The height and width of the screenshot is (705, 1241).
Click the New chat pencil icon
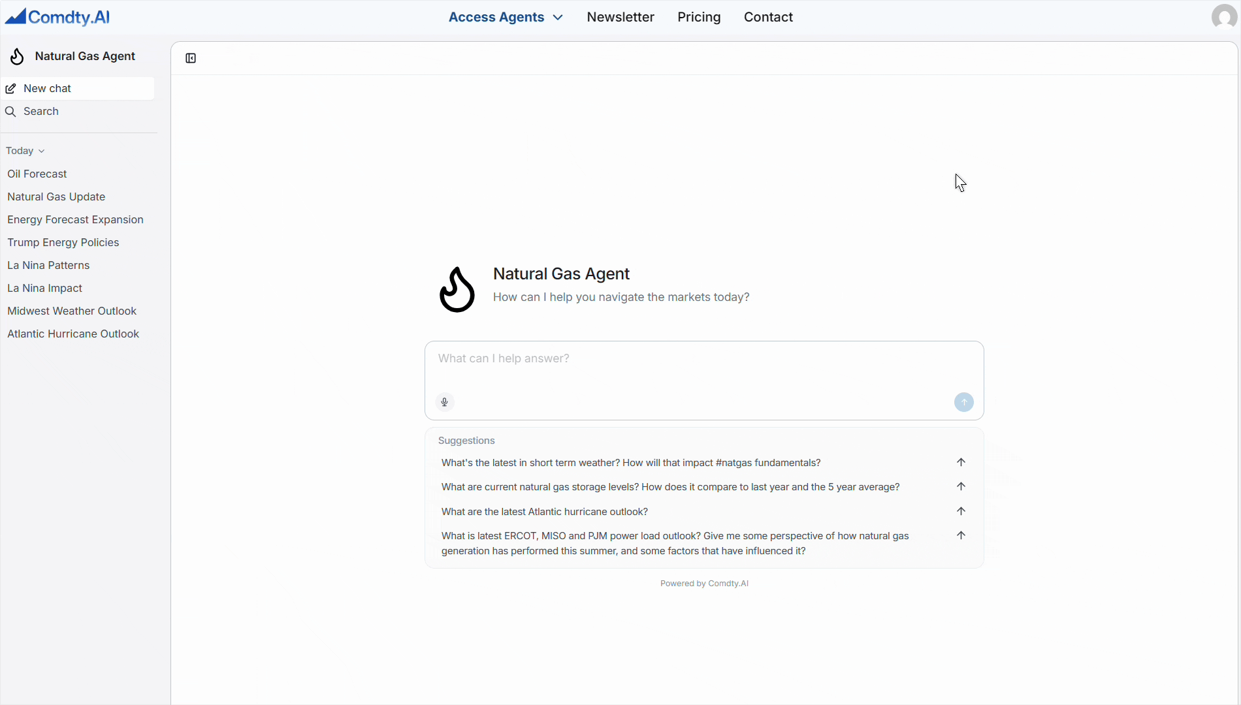11,89
